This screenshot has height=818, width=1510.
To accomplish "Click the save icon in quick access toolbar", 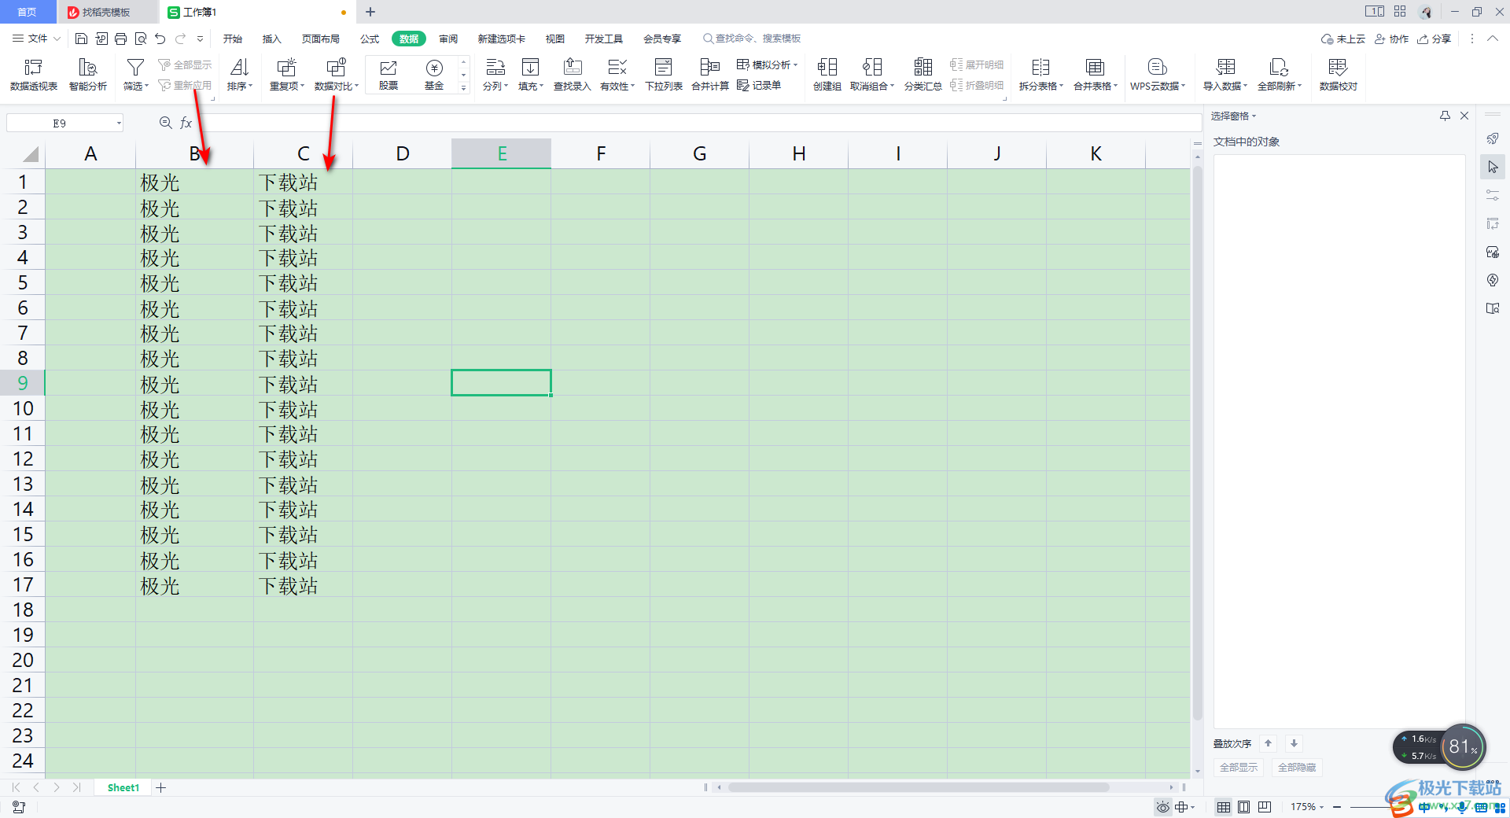I will (81, 39).
